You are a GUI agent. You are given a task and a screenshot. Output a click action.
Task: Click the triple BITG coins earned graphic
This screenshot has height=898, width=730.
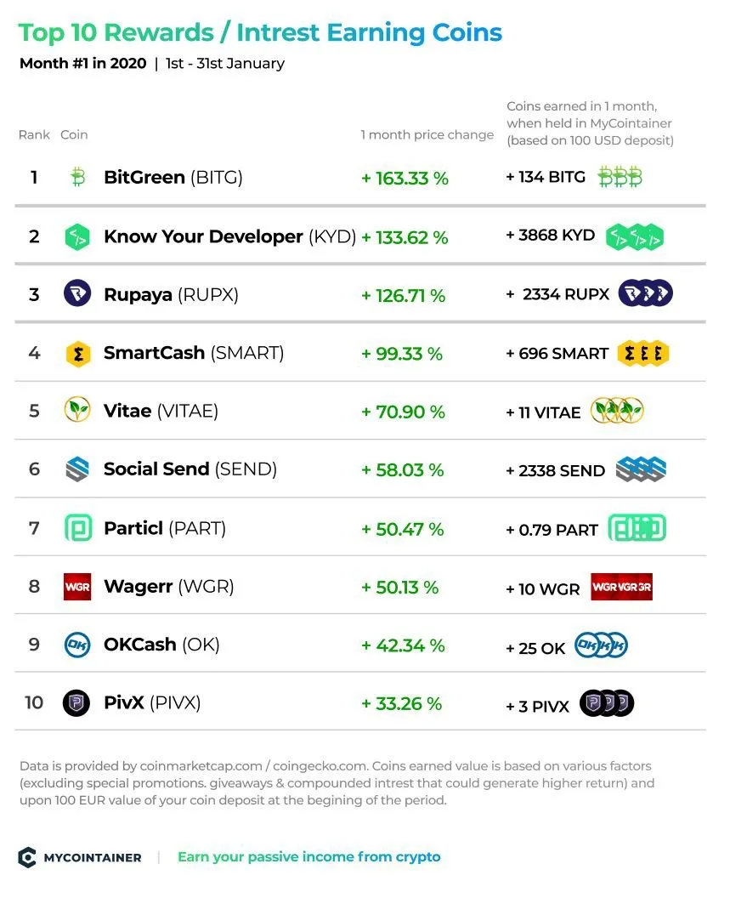pyautogui.click(x=620, y=177)
